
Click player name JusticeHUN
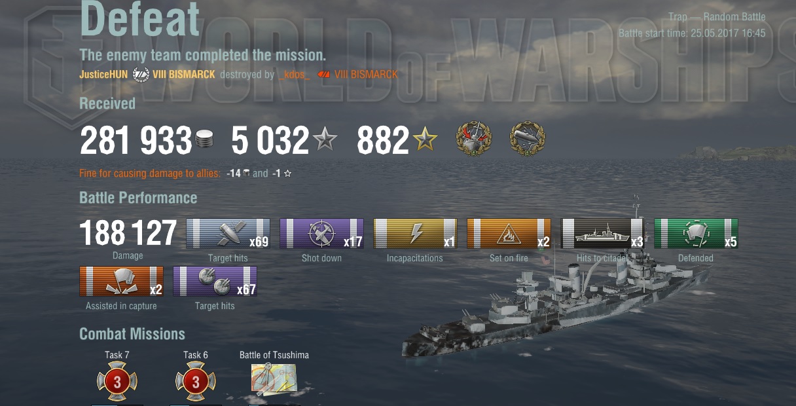103,75
